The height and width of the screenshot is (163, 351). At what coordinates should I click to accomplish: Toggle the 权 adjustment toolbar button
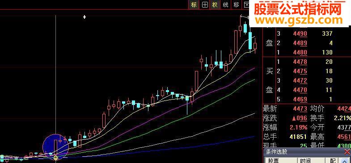215,5
